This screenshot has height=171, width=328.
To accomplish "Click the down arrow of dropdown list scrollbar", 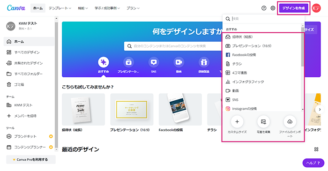I will (303, 109).
